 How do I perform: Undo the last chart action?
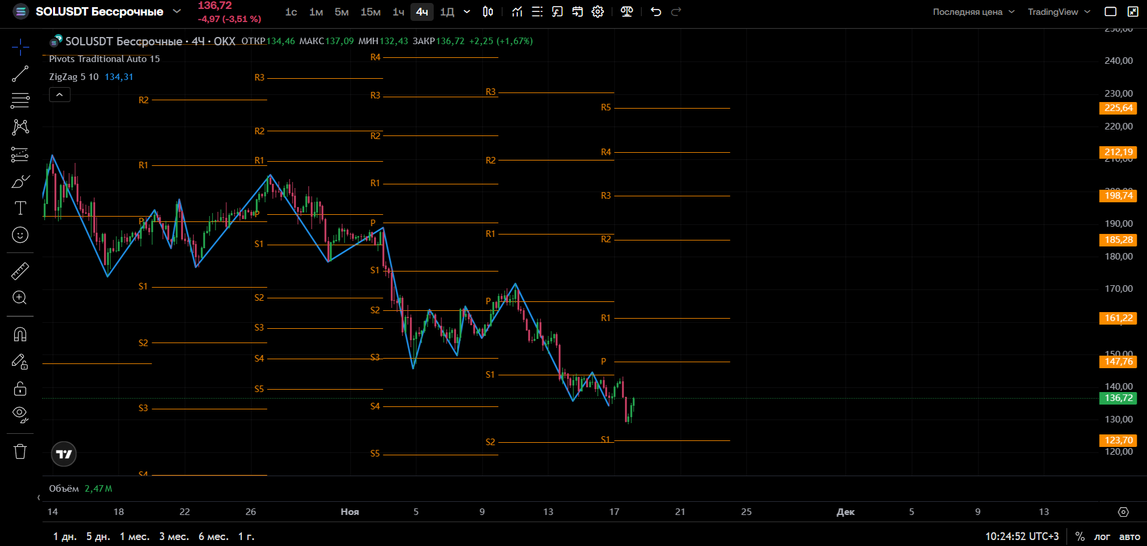[656, 11]
